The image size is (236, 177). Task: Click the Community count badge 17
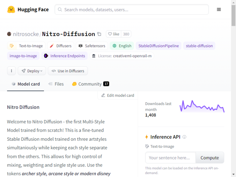[106, 84]
